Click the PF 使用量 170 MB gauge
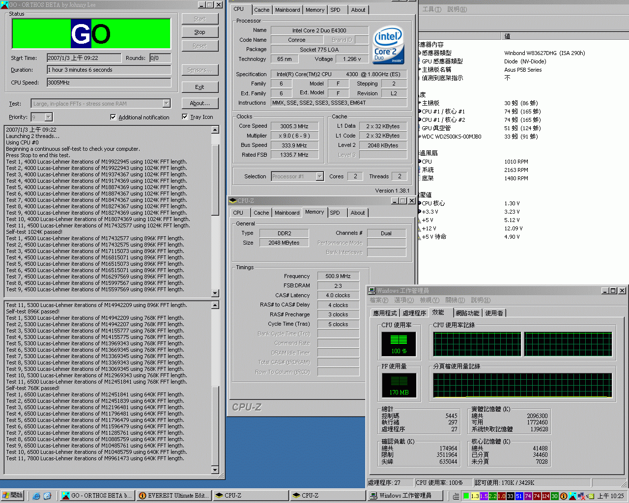 (x=399, y=385)
